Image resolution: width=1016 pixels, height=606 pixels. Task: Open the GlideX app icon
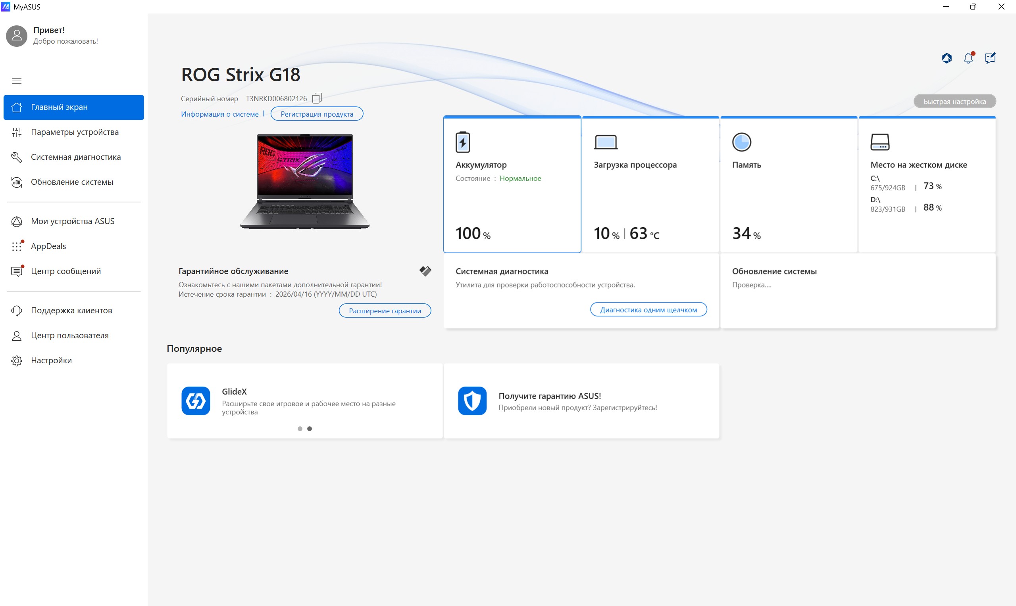pos(196,401)
